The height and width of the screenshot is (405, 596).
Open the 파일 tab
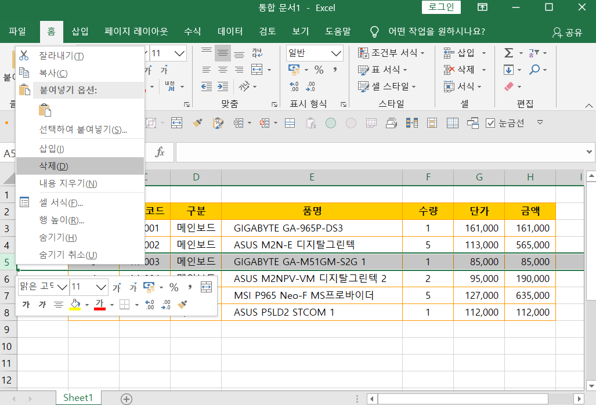pyautogui.click(x=17, y=31)
